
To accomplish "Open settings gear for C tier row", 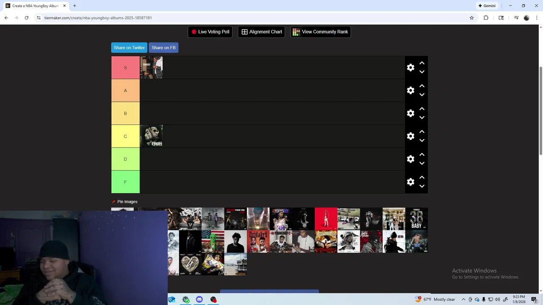I will click(410, 136).
